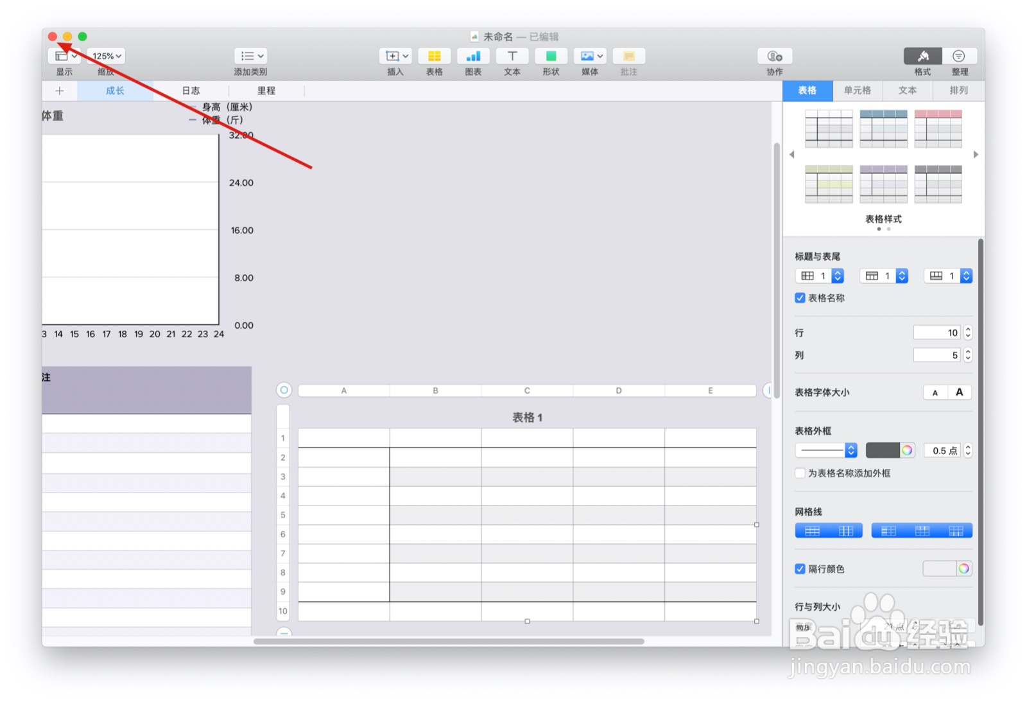This screenshot has width=1027, height=702.
Task: Open the 表格外框 line style dropdown
Action: (x=826, y=451)
